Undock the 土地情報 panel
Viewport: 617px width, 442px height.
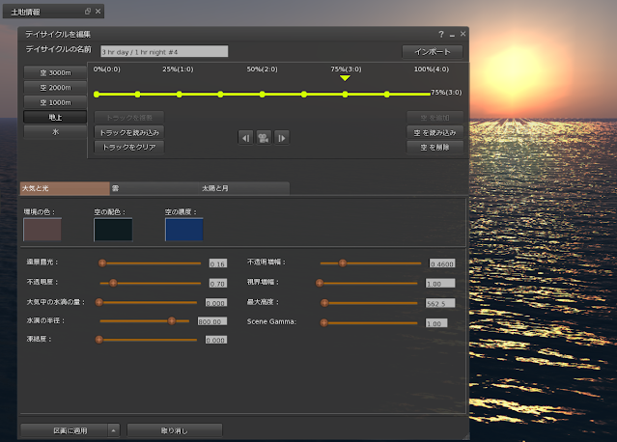pos(88,12)
